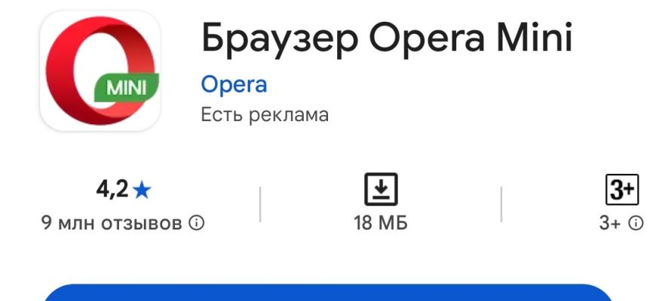Tap the 4,2 rating value
This screenshot has height=301, width=656.
click(x=112, y=190)
